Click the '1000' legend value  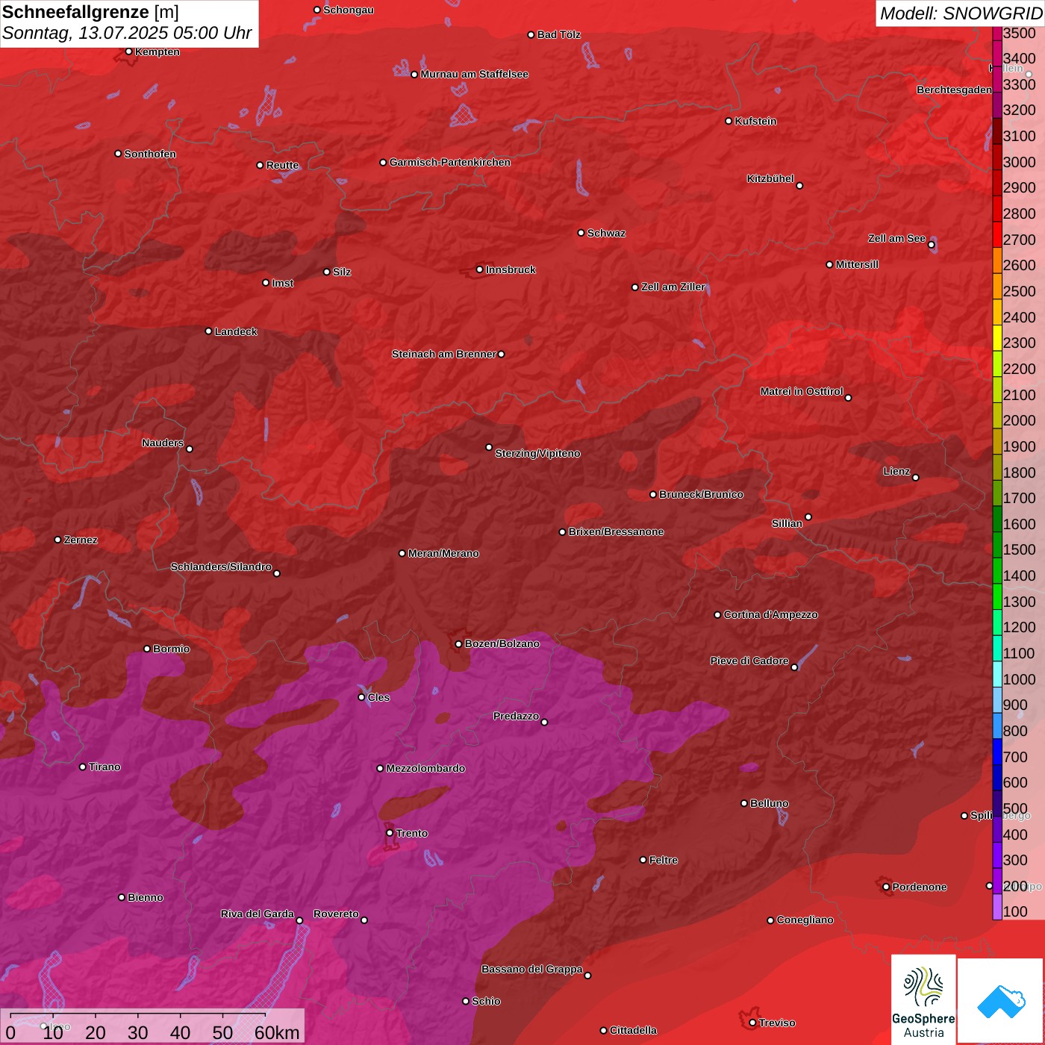(1019, 679)
